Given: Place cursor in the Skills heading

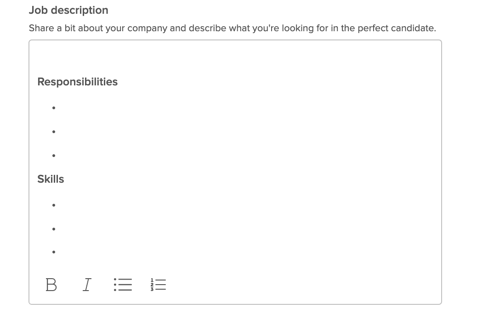Looking at the screenshot, I should point(51,179).
